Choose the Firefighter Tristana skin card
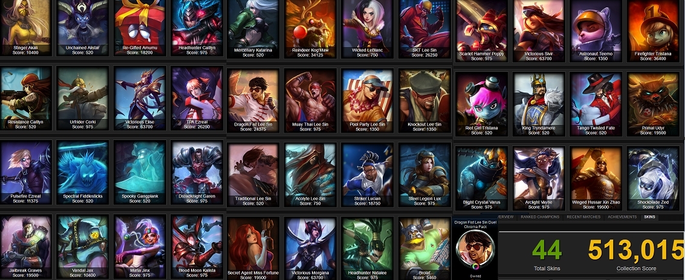685x280 pixels. [653, 31]
